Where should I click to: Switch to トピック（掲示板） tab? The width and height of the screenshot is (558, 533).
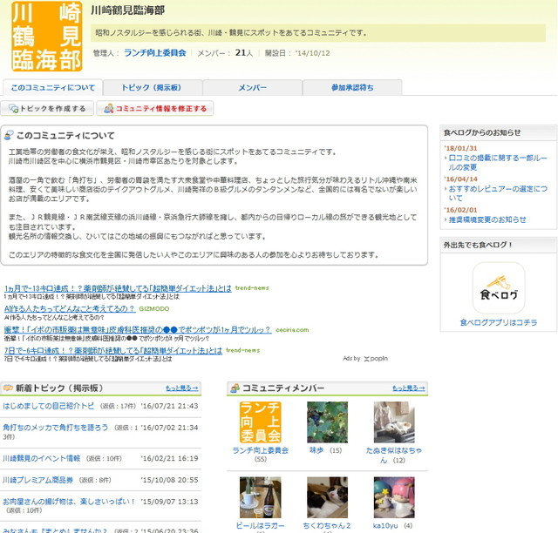(x=153, y=88)
